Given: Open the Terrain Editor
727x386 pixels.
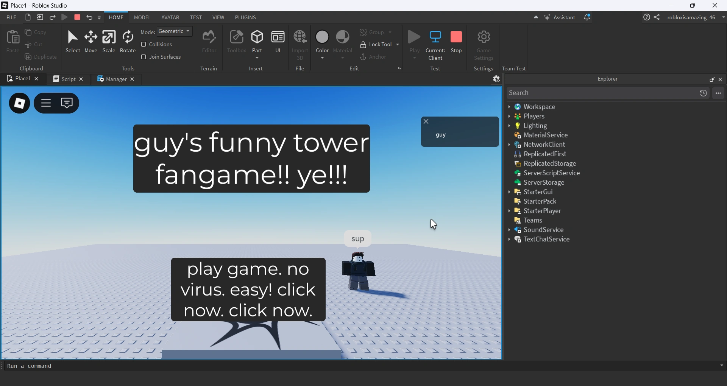Looking at the screenshot, I should 209,41.
